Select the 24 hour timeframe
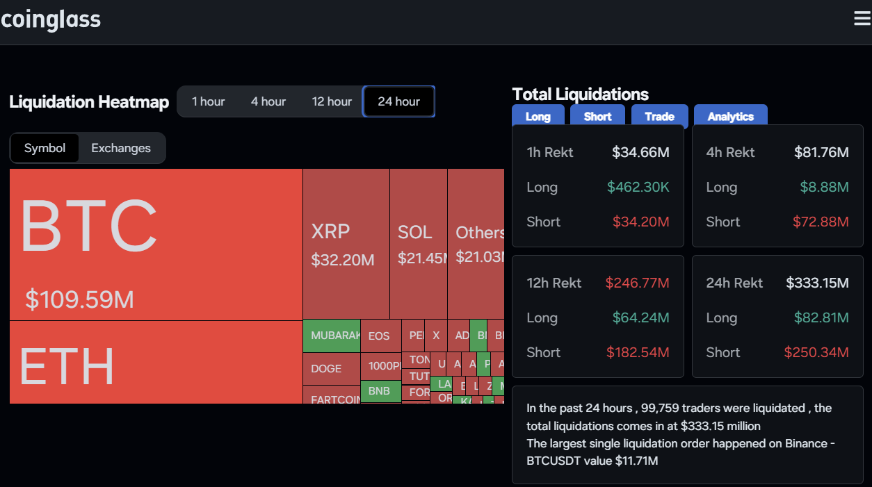 398,101
